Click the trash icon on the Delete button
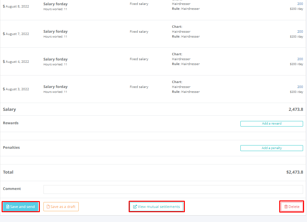 click(286, 207)
